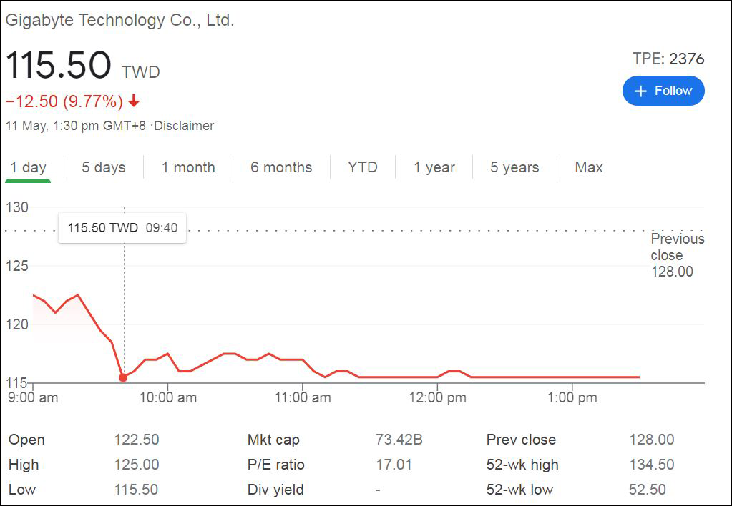The image size is (732, 506).
Task: Click the Previous close 128.00 label
Action: 677,255
